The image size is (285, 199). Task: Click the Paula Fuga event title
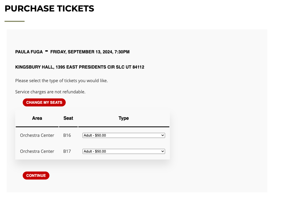(x=29, y=52)
